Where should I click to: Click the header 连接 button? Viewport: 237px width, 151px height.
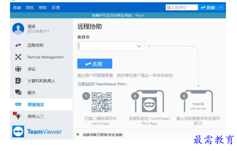pyautogui.click(x=208, y=7)
